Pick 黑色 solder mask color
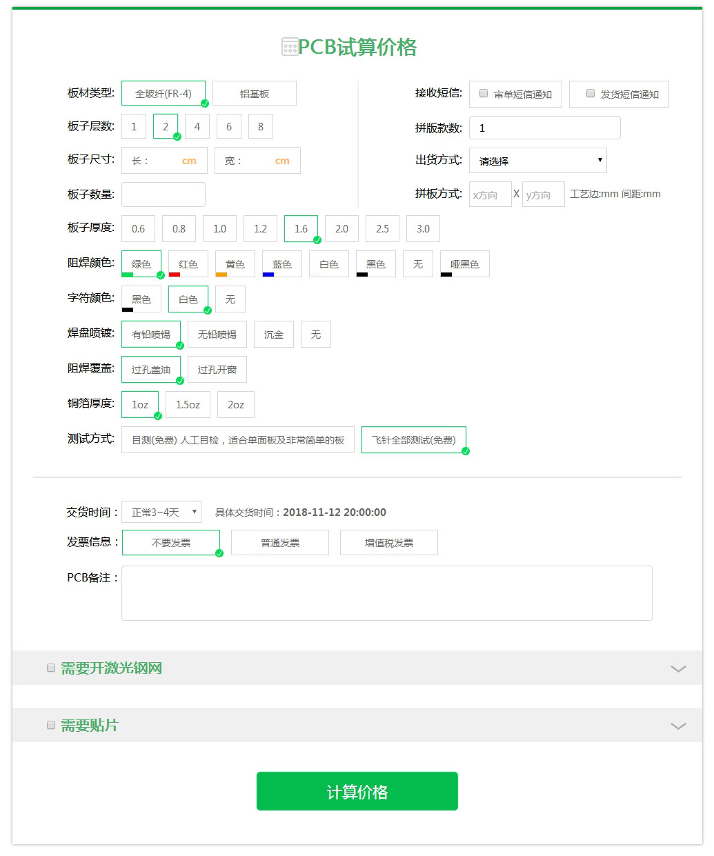The width and height of the screenshot is (714, 856). pyautogui.click(x=376, y=263)
